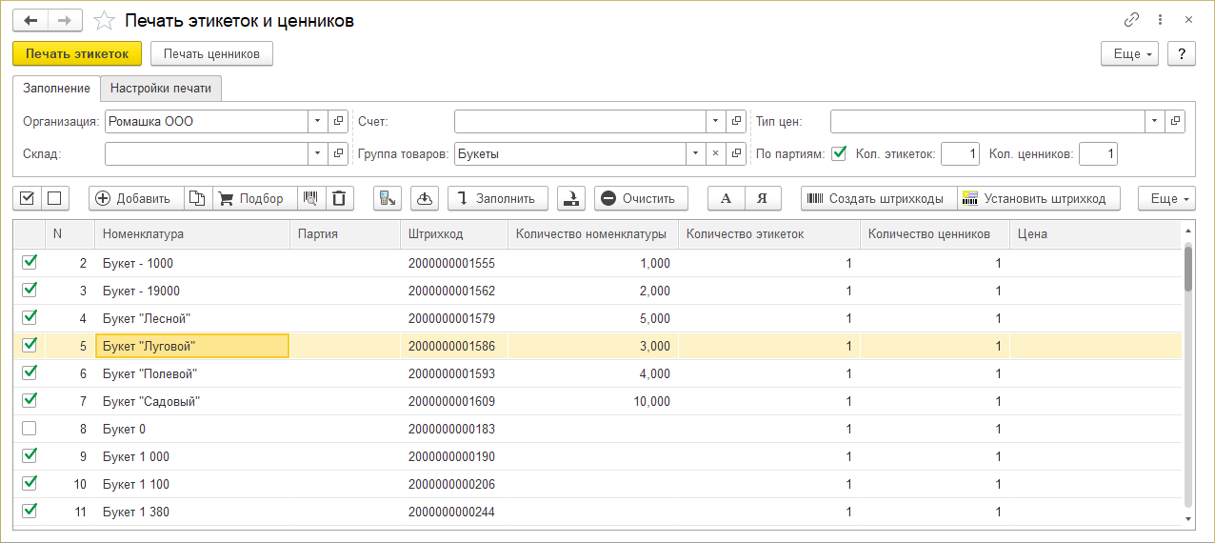Image resolution: width=1215 pixels, height=543 pixels.
Task: Sort ascending with the A button
Action: (x=726, y=198)
